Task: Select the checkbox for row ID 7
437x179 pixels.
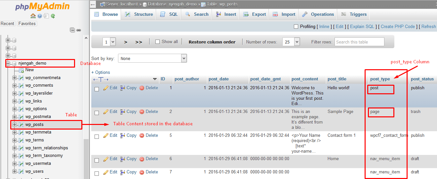Action: click(x=97, y=173)
